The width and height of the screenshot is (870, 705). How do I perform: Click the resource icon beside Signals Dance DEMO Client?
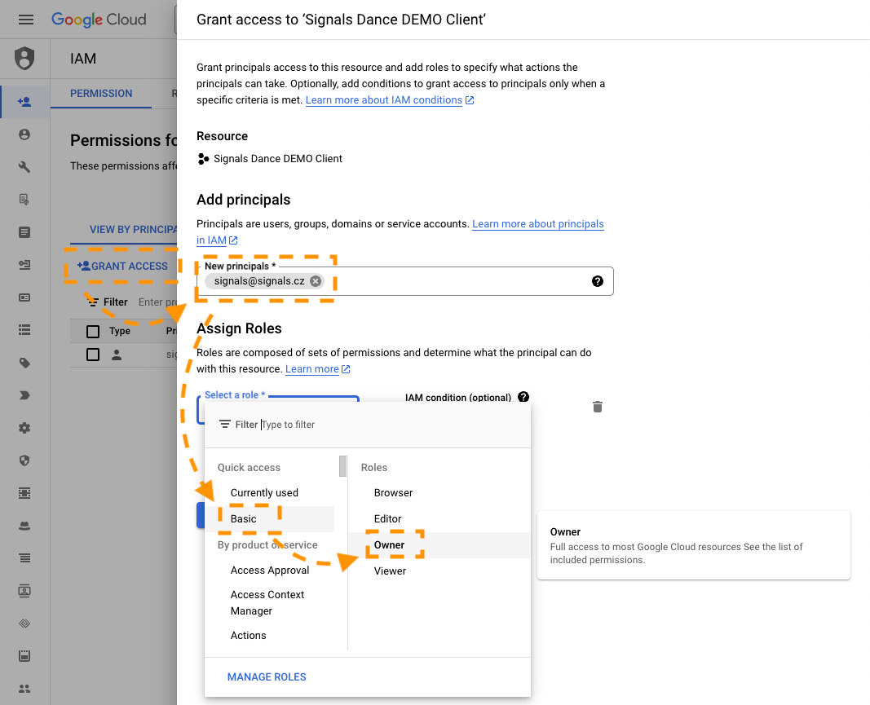click(203, 159)
